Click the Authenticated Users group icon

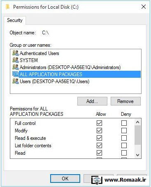[15, 53]
